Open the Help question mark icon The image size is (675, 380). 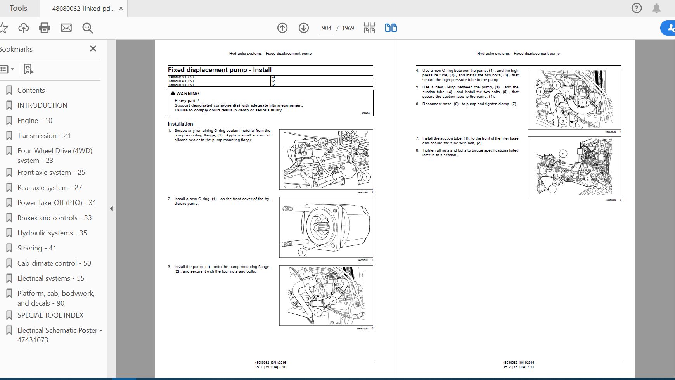[x=637, y=8]
